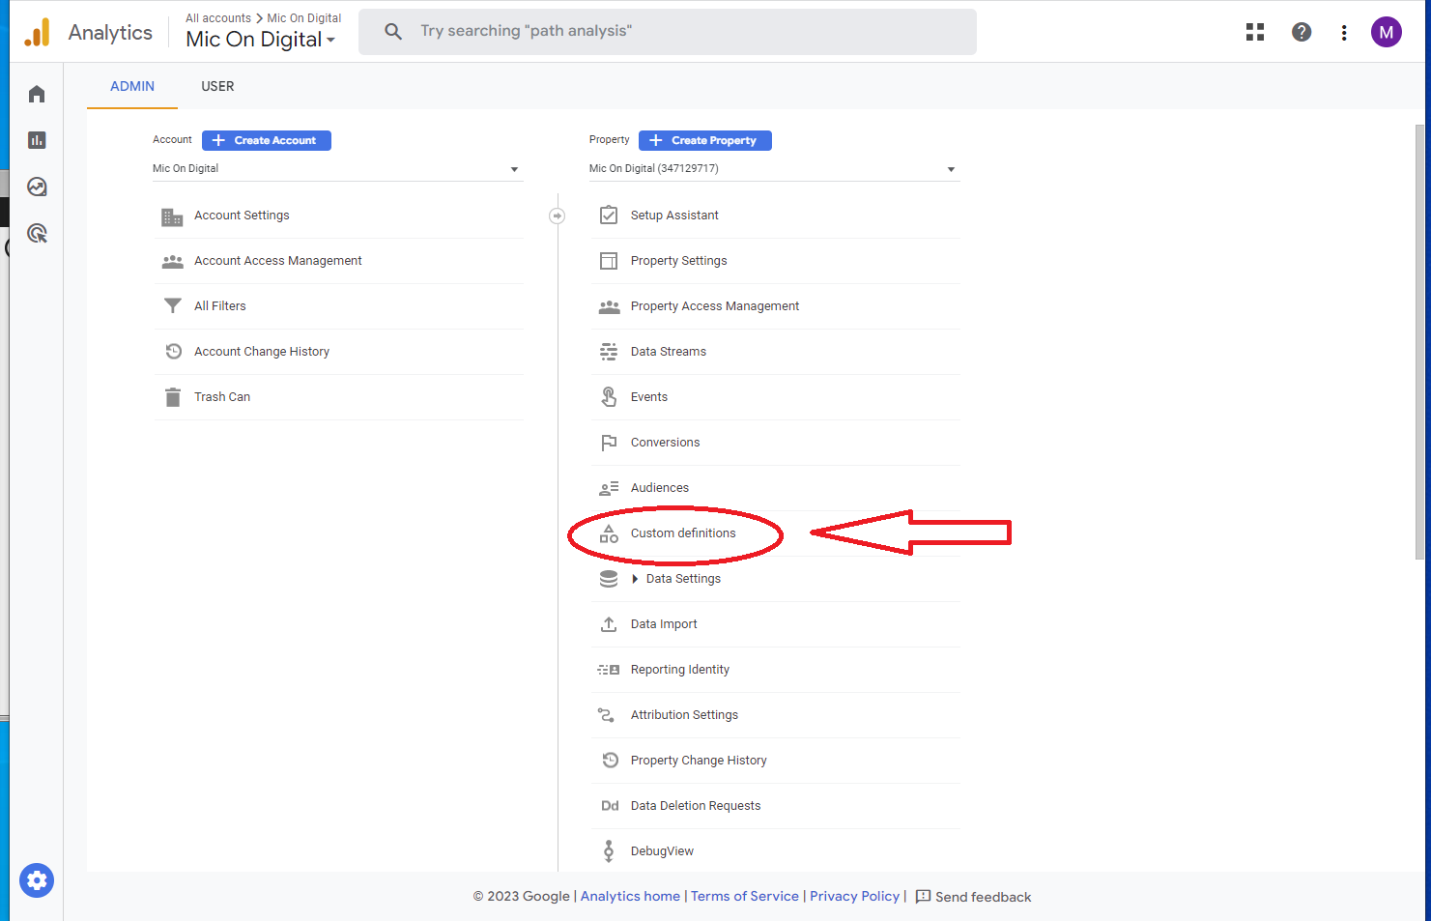Open the Advertising icon in sidebar
This screenshot has width=1431, height=921.
pyautogui.click(x=37, y=233)
